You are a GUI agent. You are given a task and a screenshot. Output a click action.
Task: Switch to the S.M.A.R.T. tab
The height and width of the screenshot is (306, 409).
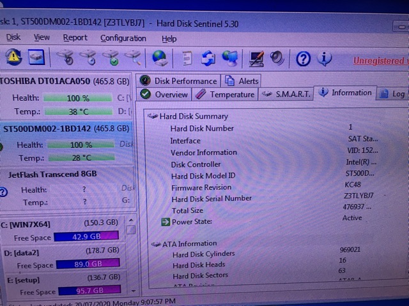(x=286, y=94)
